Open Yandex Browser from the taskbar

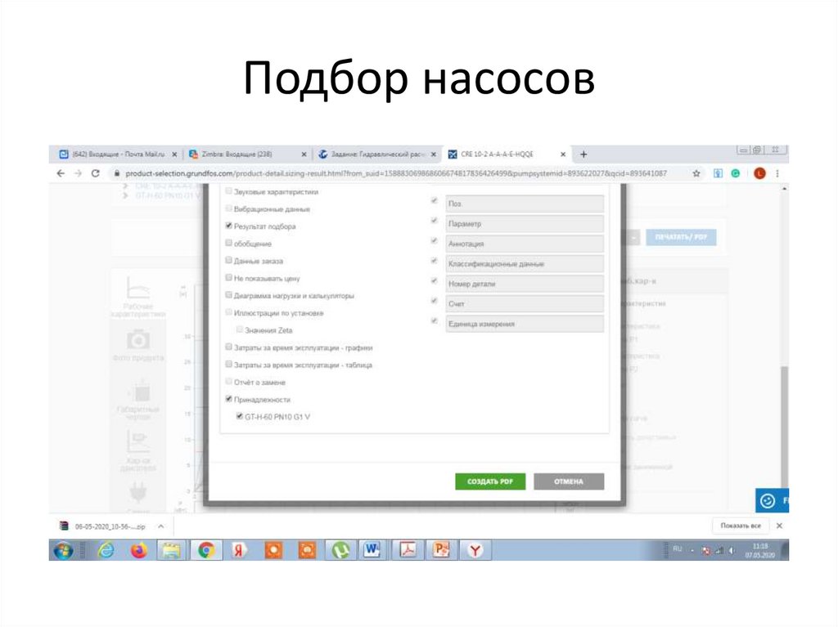[475, 550]
